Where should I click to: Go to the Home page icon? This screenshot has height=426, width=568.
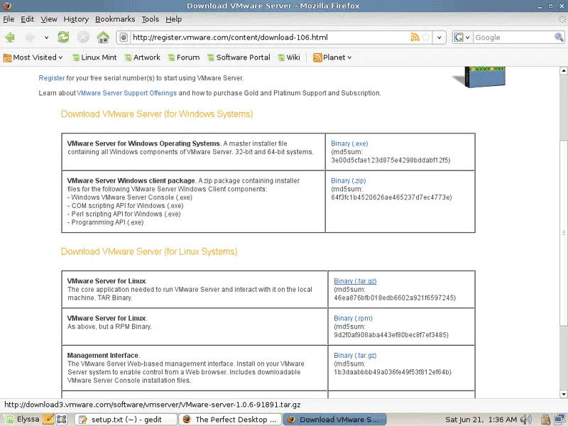103,37
